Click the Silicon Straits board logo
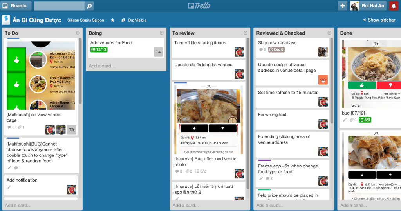The width and height of the screenshot is (401, 211). coord(6,20)
